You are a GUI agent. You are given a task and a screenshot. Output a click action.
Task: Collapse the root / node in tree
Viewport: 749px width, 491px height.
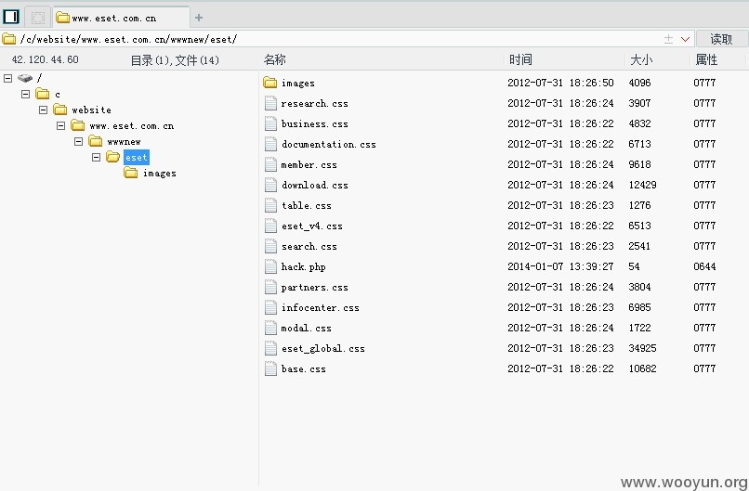coord(8,78)
